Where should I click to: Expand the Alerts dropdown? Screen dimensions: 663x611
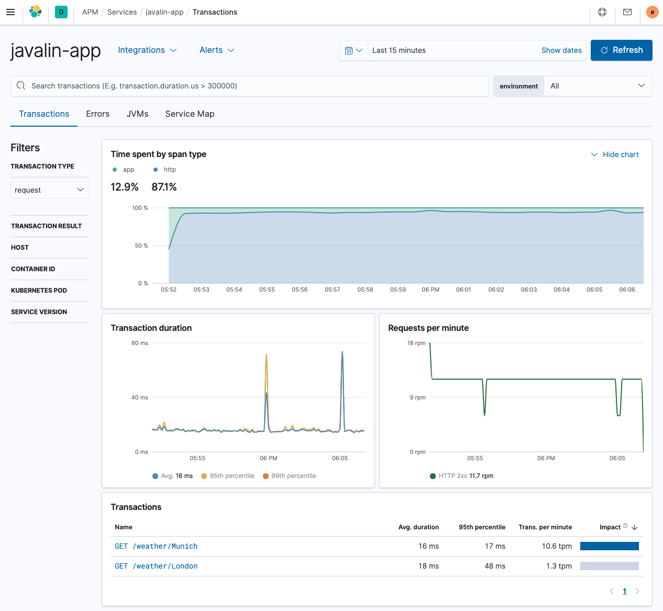click(217, 50)
